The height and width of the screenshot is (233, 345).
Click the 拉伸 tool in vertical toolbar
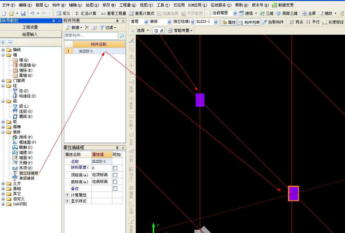click(x=131, y=208)
